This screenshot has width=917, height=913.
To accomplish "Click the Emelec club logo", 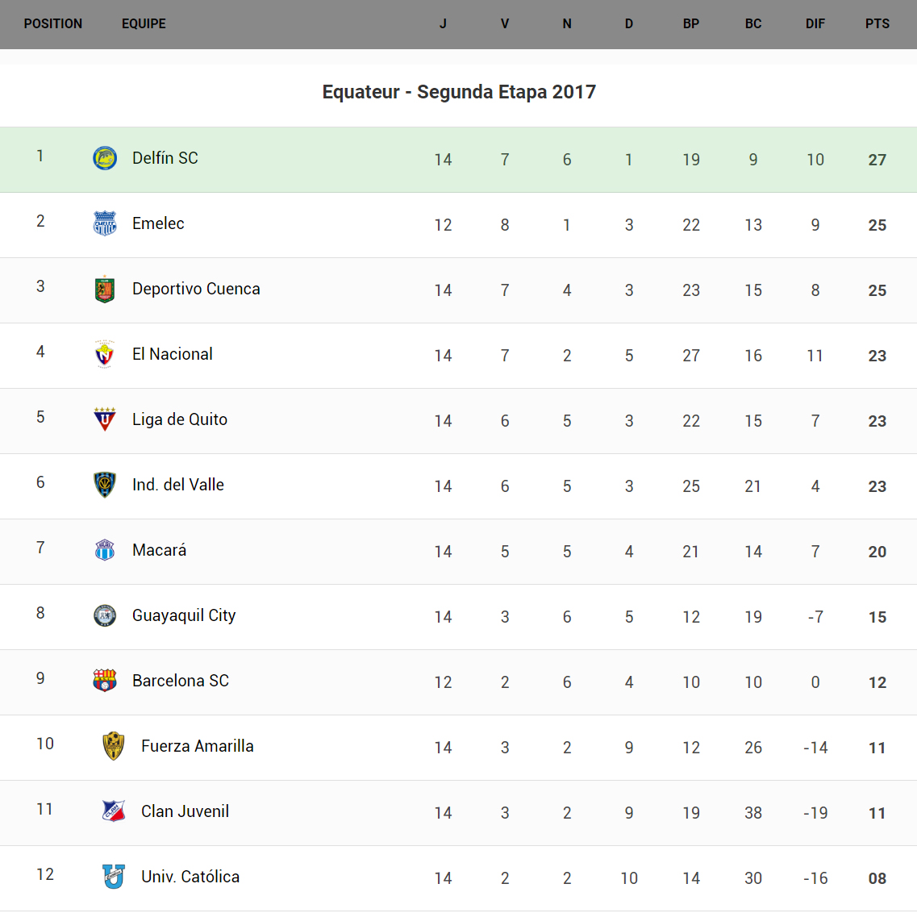I will click(105, 223).
